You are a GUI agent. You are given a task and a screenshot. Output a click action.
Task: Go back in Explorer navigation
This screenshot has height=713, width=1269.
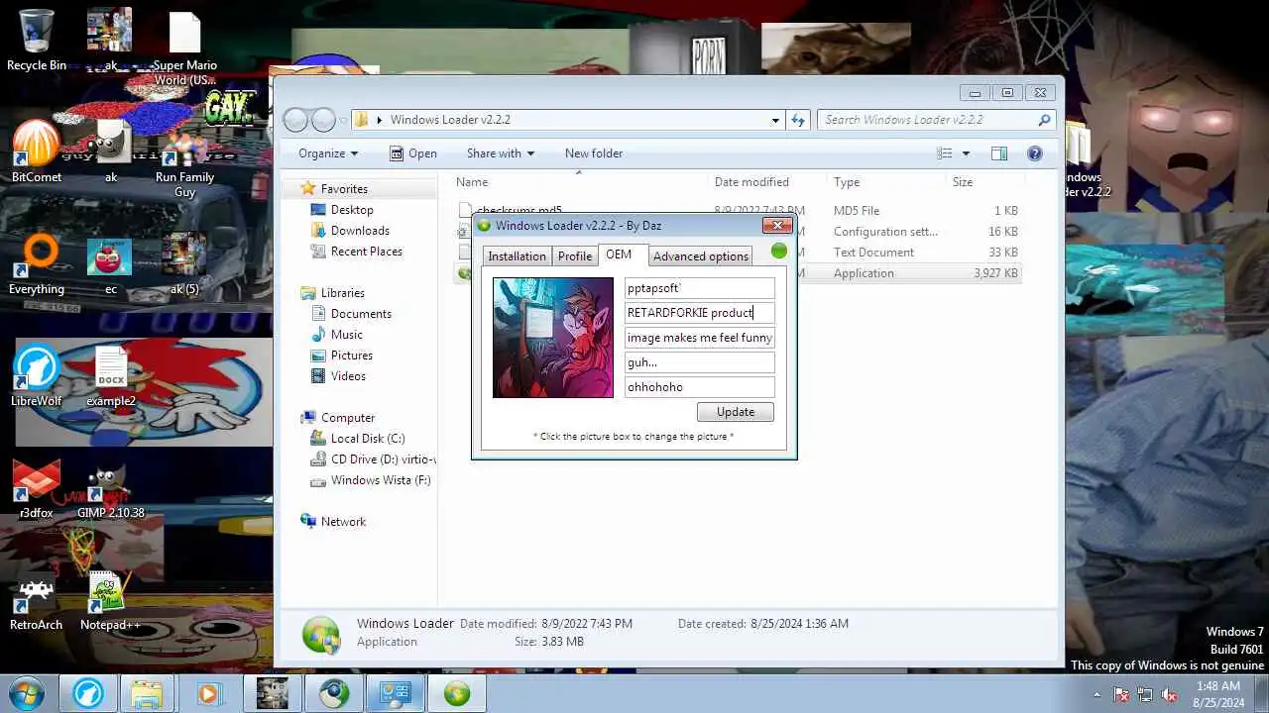pos(295,120)
